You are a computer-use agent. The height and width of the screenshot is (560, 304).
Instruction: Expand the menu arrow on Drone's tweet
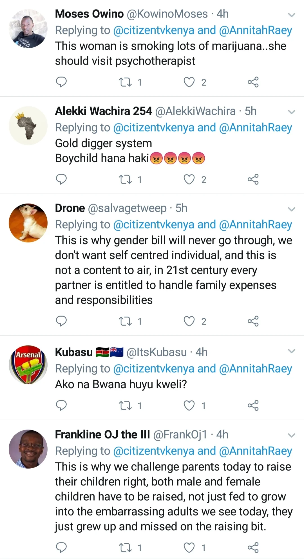(x=292, y=209)
